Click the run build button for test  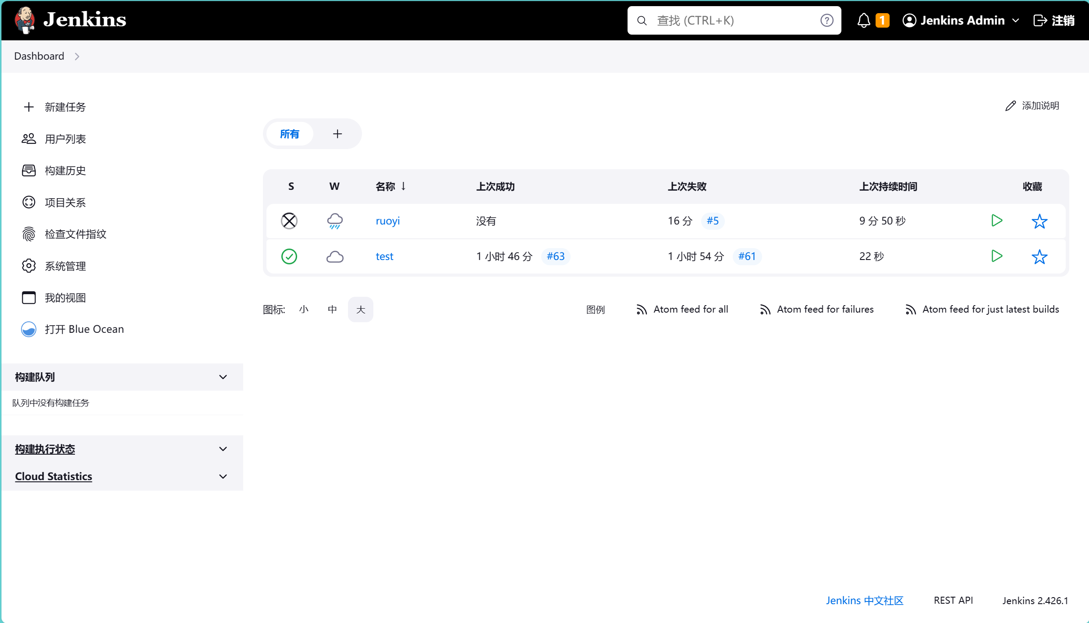pyautogui.click(x=997, y=256)
